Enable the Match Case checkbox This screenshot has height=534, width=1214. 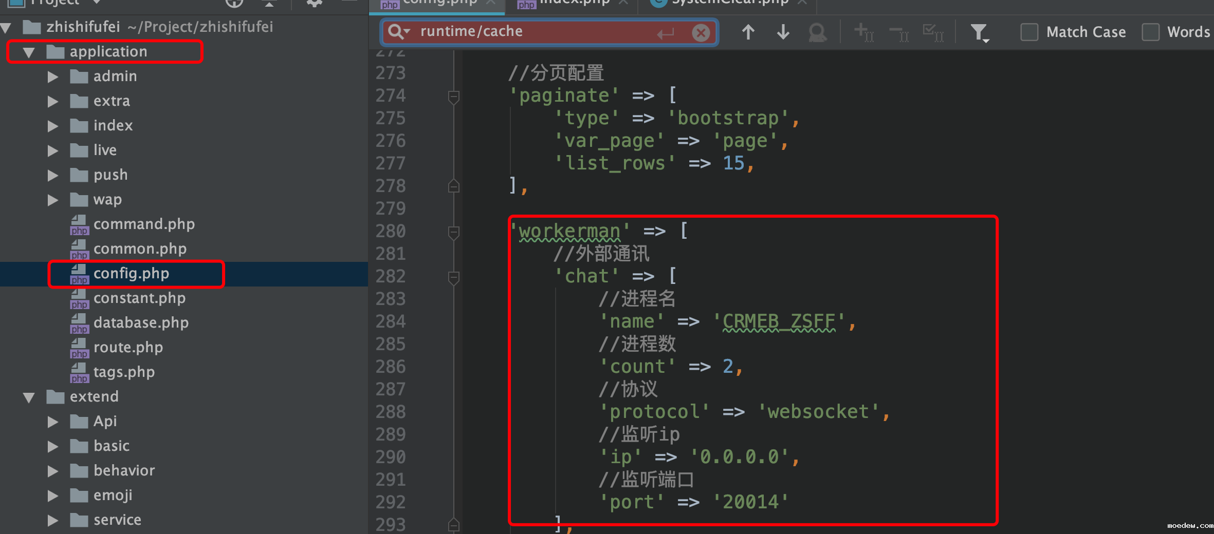(x=1029, y=32)
